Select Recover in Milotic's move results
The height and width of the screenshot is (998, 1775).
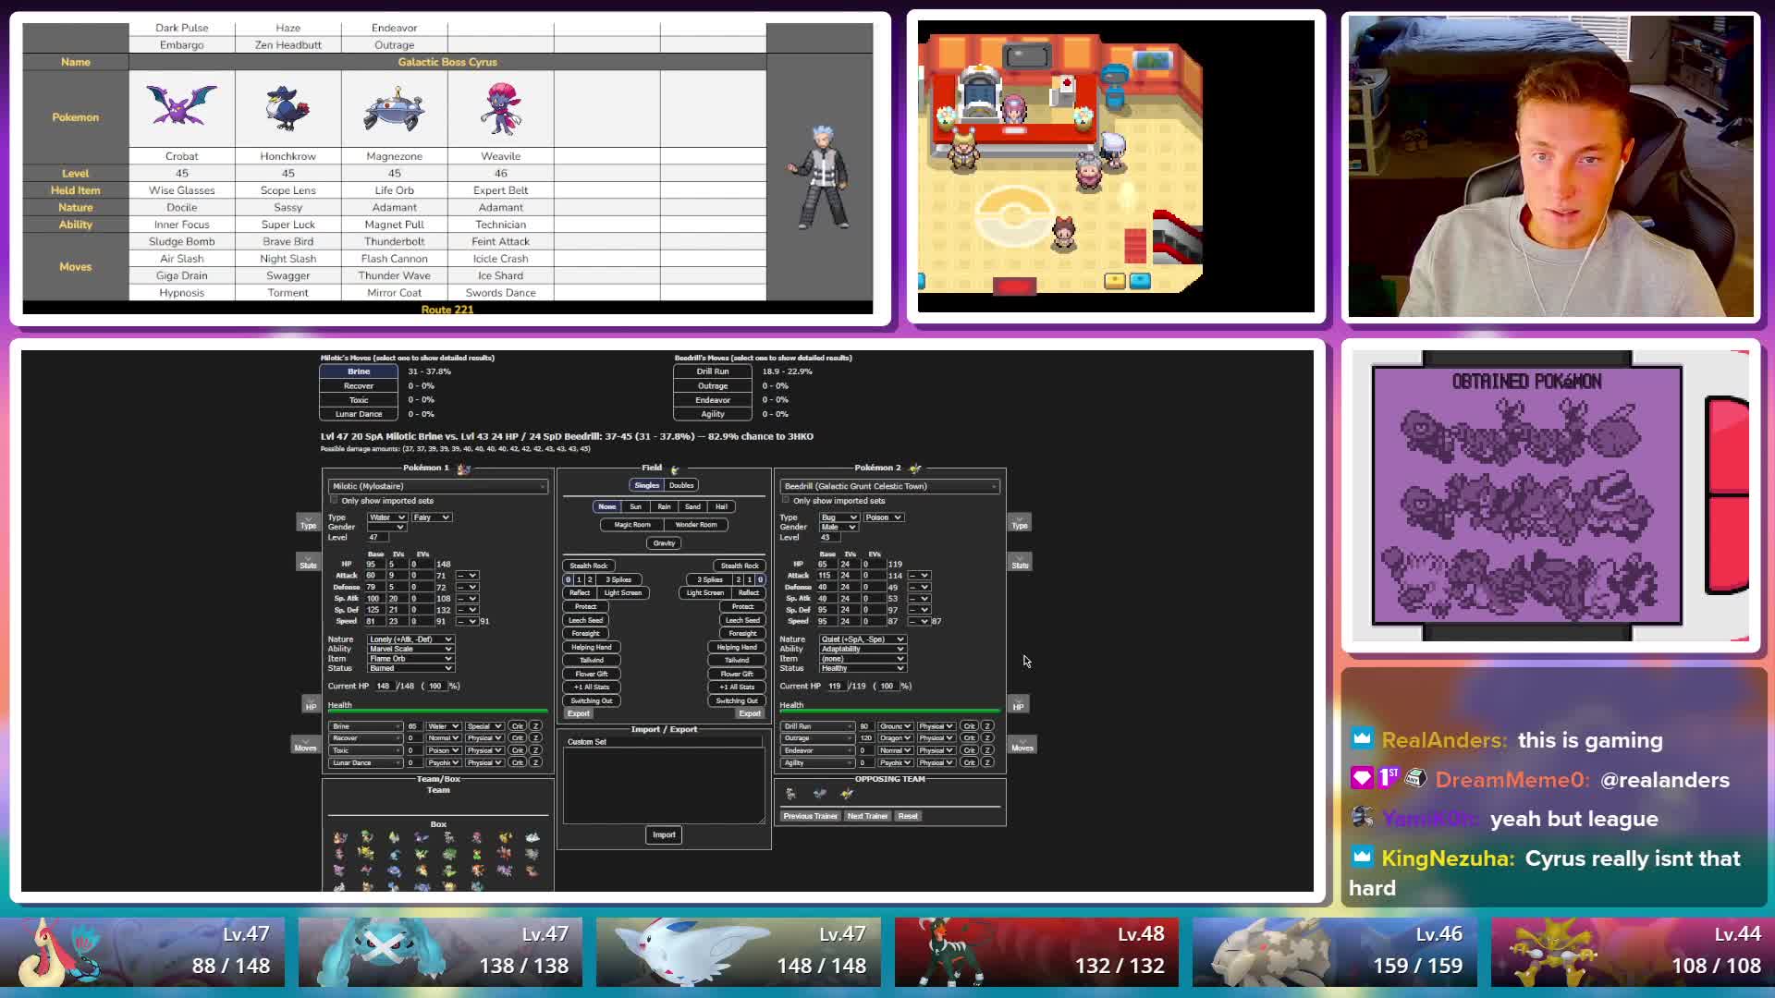coord(359,386)
